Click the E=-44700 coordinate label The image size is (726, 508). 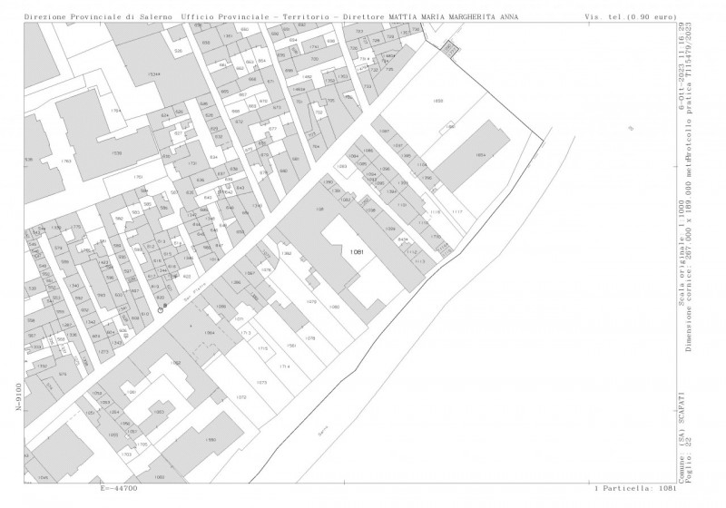click(x=118, y=488)
